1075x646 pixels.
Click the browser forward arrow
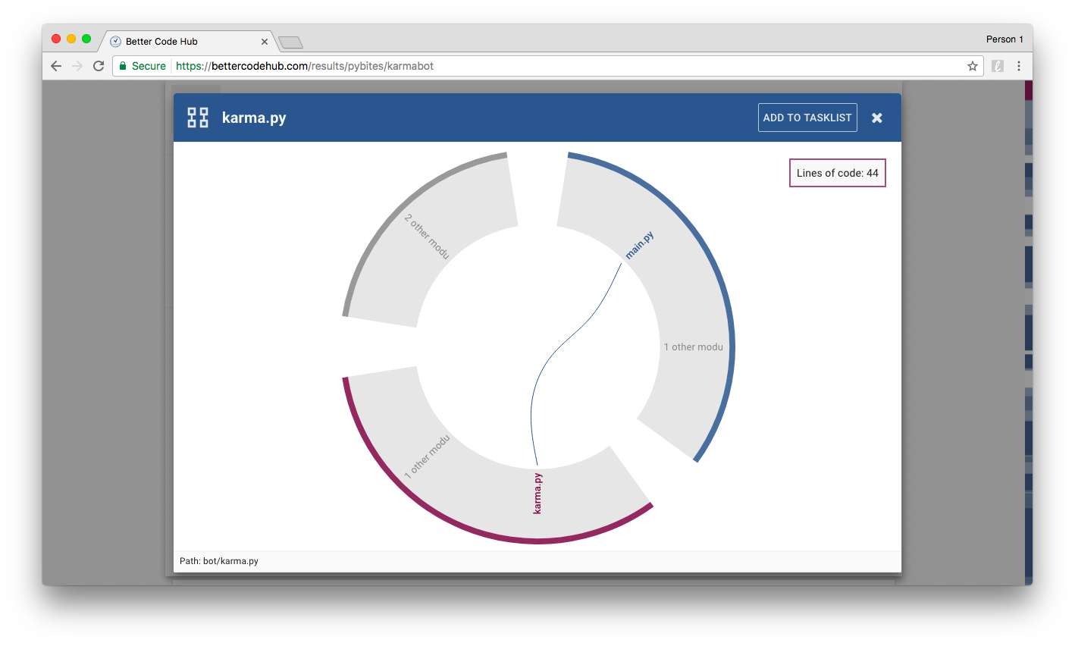tap(77, 66)
